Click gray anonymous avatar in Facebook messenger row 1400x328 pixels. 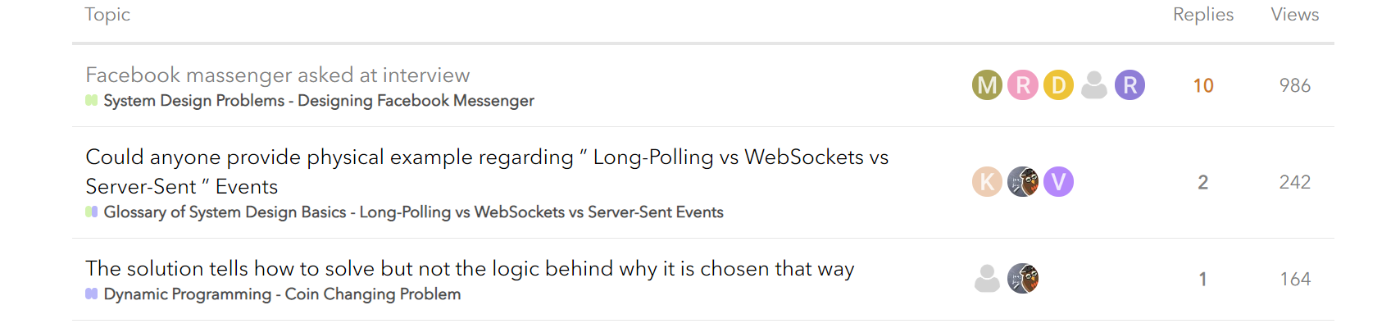click(x=1094, y=85)
